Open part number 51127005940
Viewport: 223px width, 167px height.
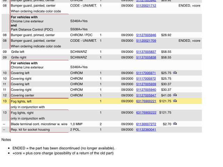tap(146, 90)
